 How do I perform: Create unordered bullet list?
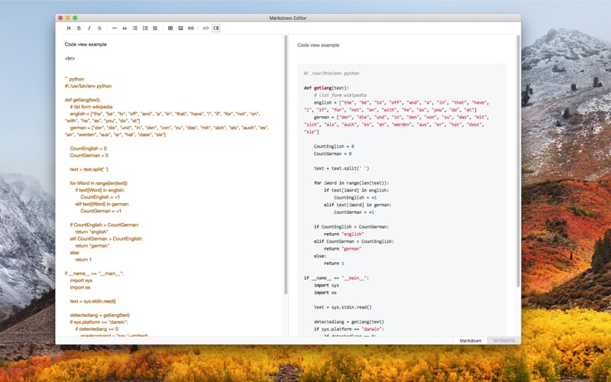tap(135, 28)
